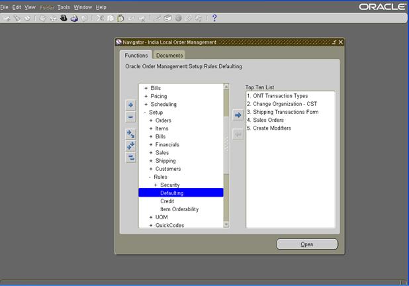This screenshot has height=286, width=409.
Task: Select the QuickCodes tree item
Action: coord(170,225)
